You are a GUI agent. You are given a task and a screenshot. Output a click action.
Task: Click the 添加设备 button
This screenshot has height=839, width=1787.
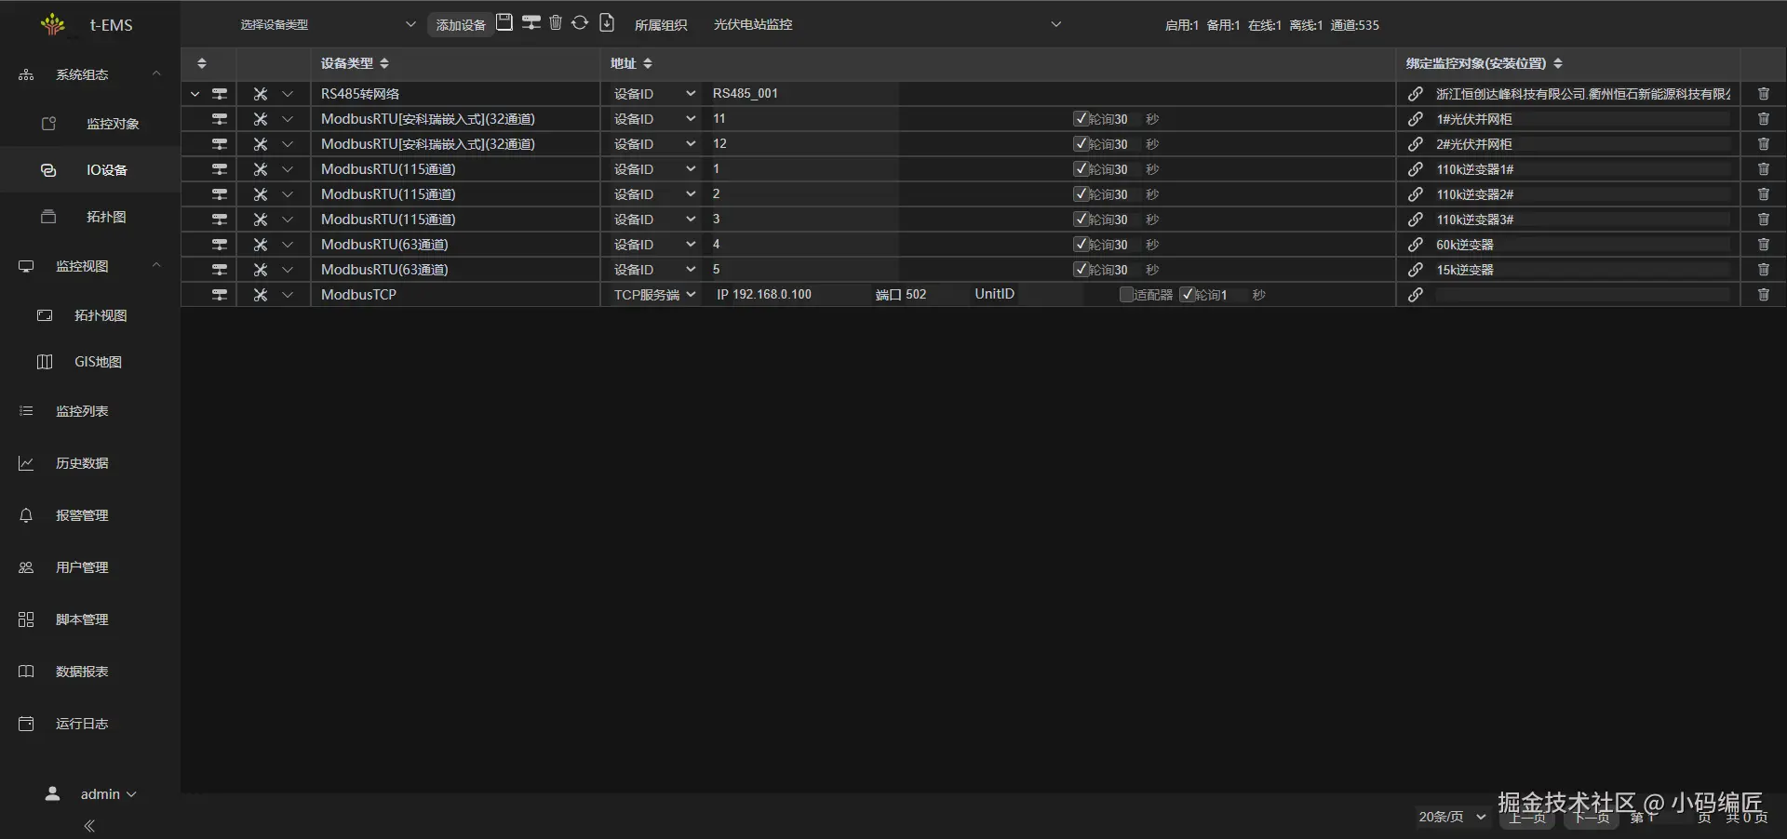point(461,25)
